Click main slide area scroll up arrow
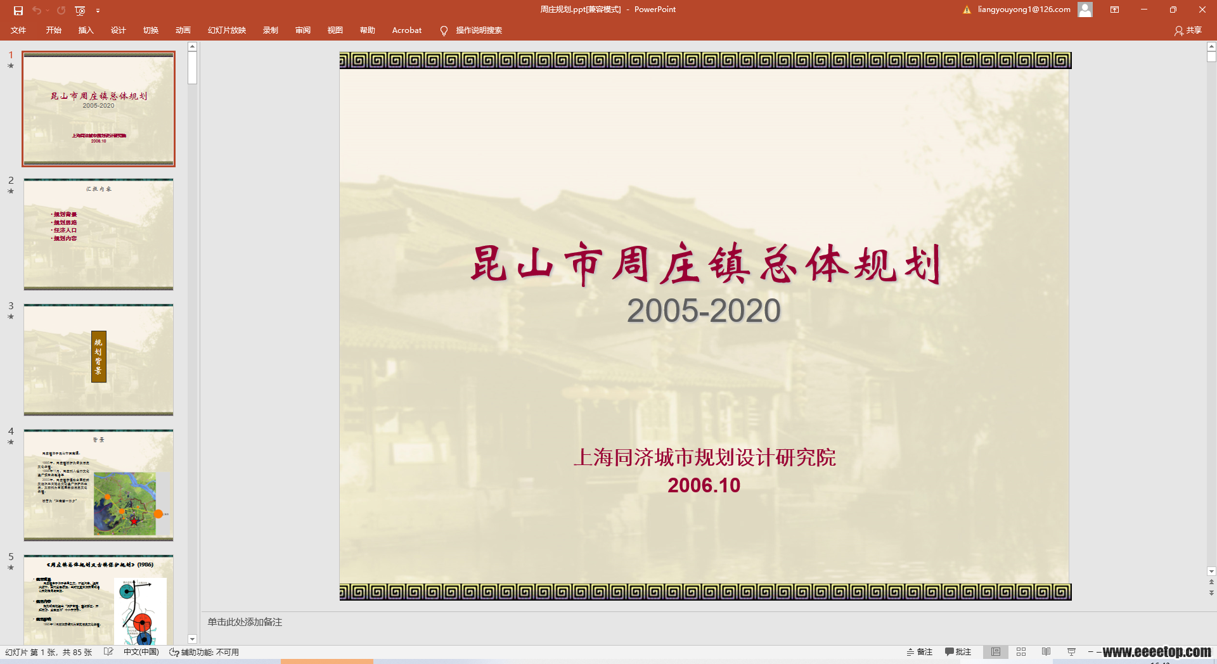The image size is (1217, 664). point(1211,47)
